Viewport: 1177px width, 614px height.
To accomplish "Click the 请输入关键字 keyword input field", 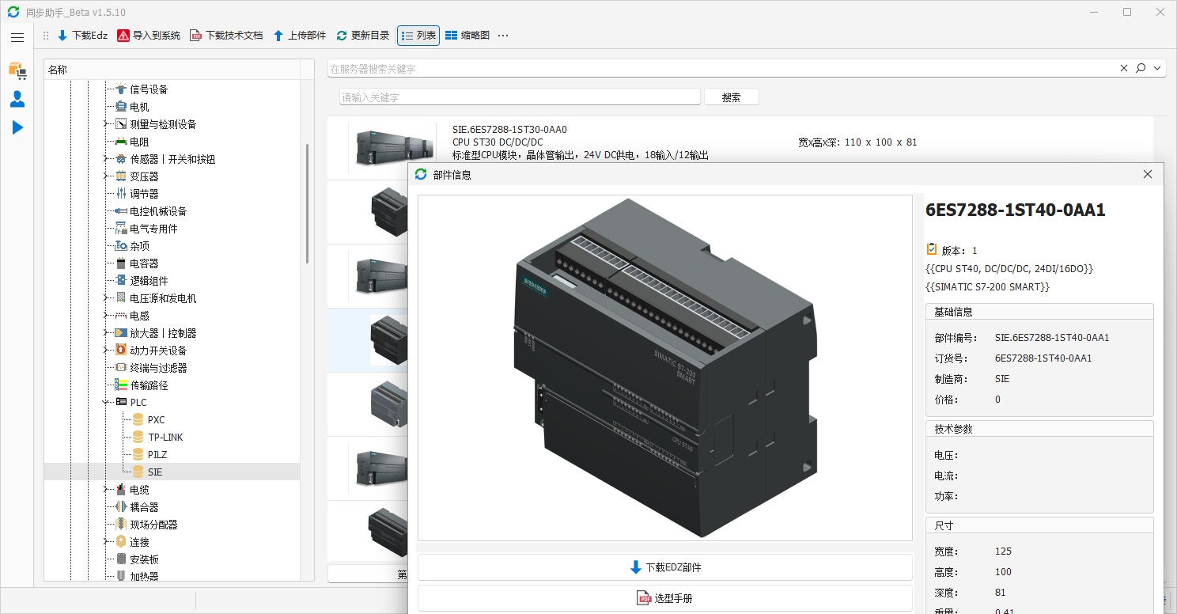I will pyautogui.click(x=520, y=97).
